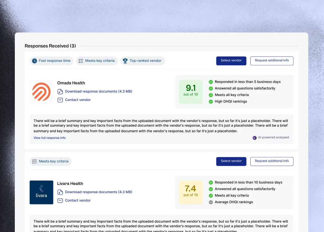Click the green check beside Responded in less than 10 business days
Screen dimensions: 324x232
tap(211, 183)
